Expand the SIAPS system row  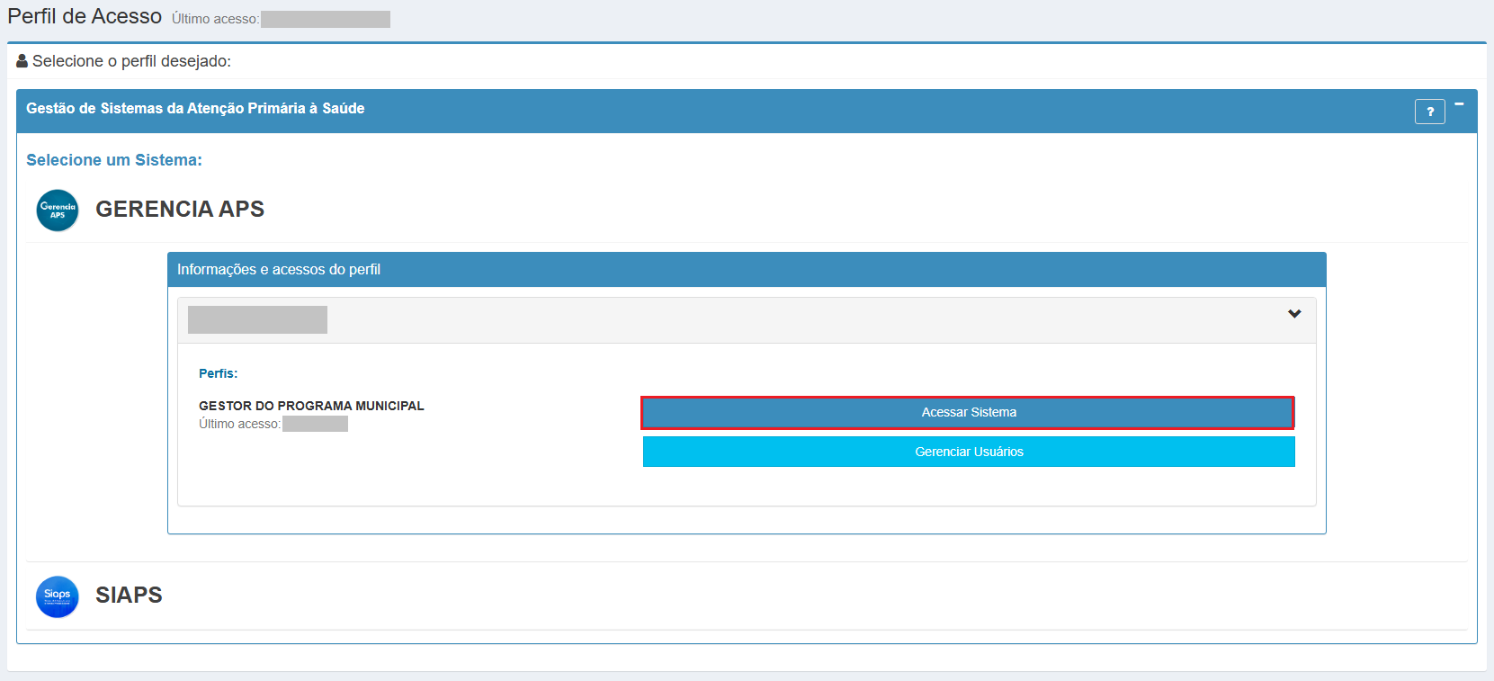[129, 596]
